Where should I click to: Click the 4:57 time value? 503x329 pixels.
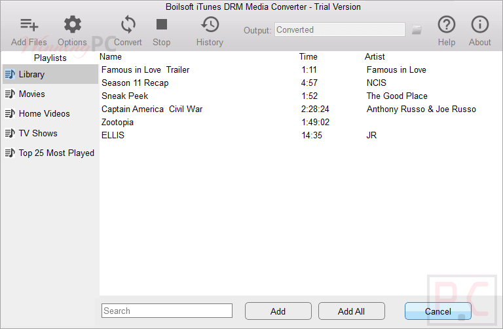(x=309, y=83)
